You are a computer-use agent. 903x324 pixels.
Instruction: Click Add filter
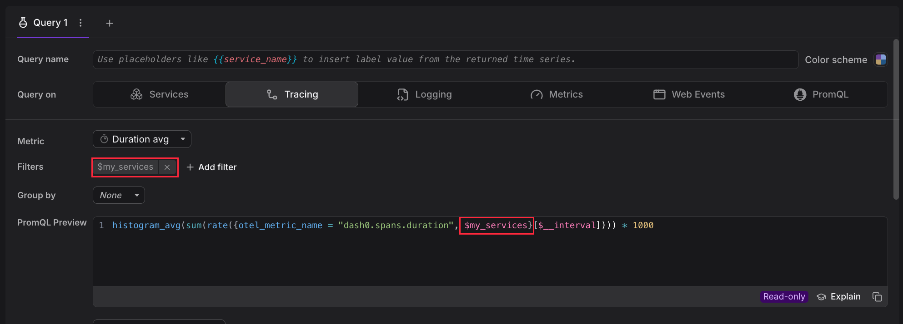pyautogui.click(x=211, y=167)
